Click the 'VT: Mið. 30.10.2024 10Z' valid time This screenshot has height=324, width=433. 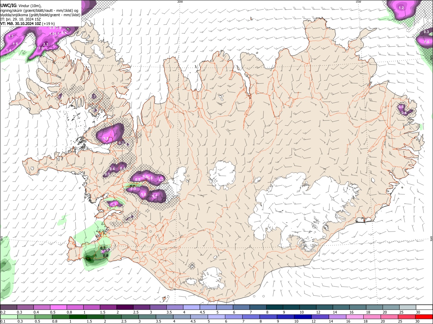tap(21, 24)
